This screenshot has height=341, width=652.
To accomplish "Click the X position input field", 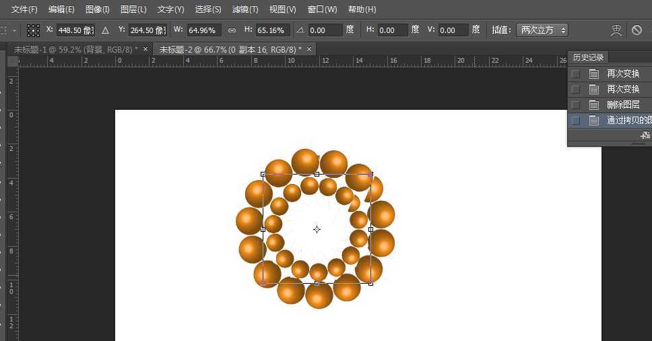I will [75, 30].
